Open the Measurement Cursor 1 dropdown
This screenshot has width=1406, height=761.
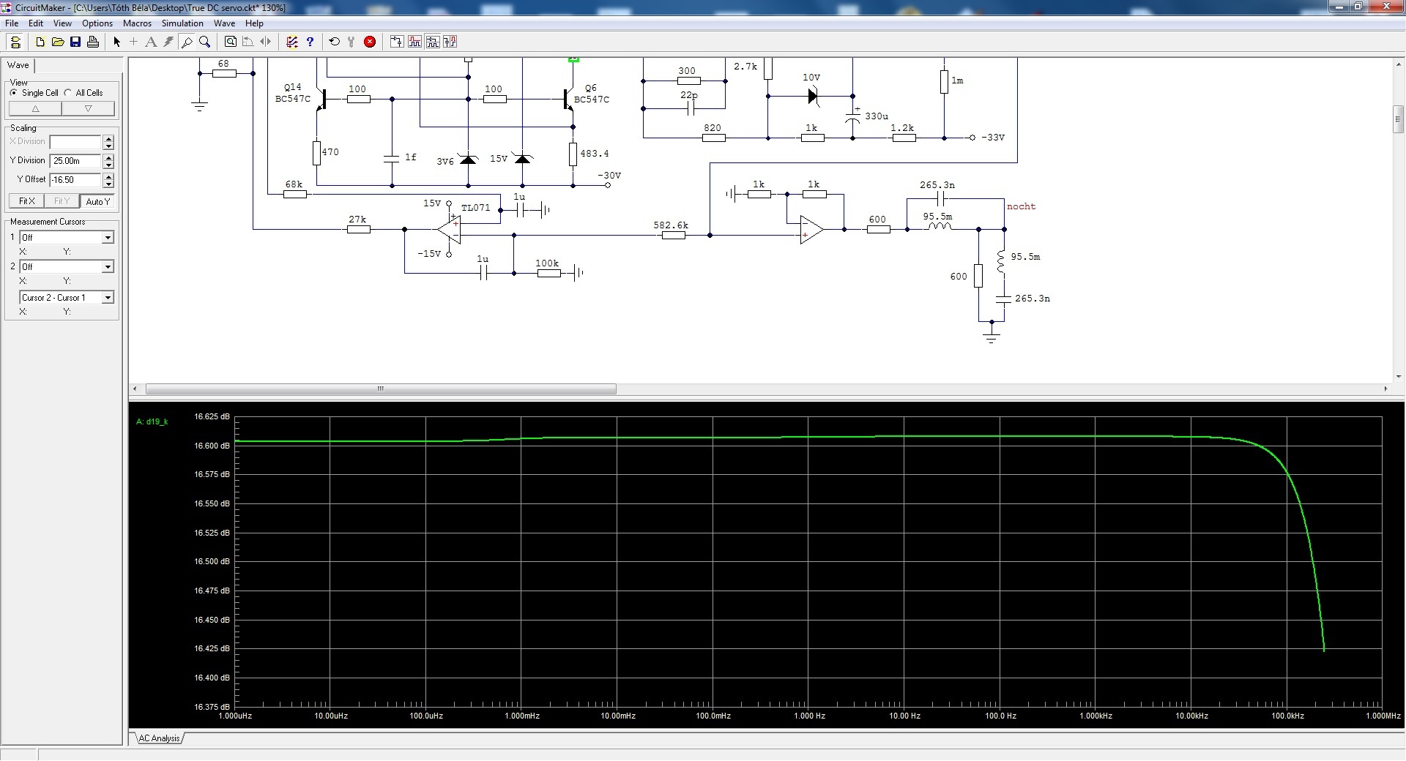(108, 237)
